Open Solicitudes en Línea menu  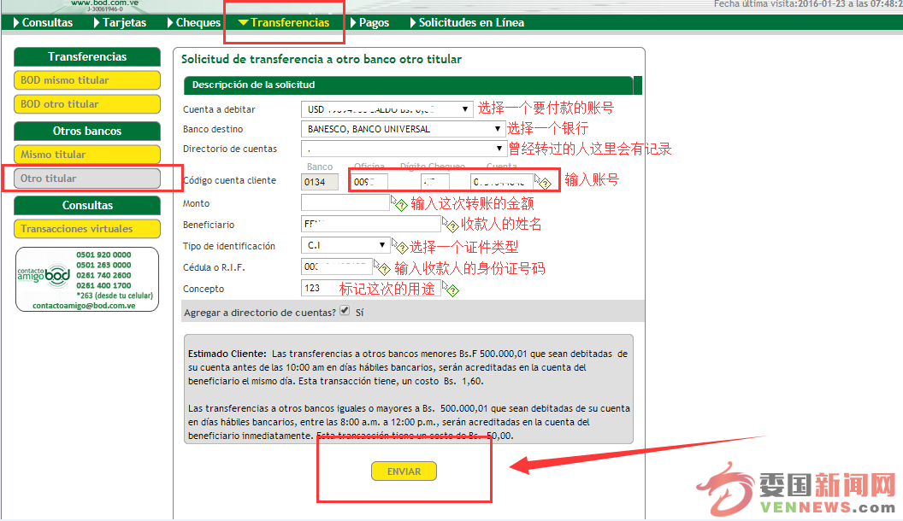pyautogui.click(x=467, y=22)
